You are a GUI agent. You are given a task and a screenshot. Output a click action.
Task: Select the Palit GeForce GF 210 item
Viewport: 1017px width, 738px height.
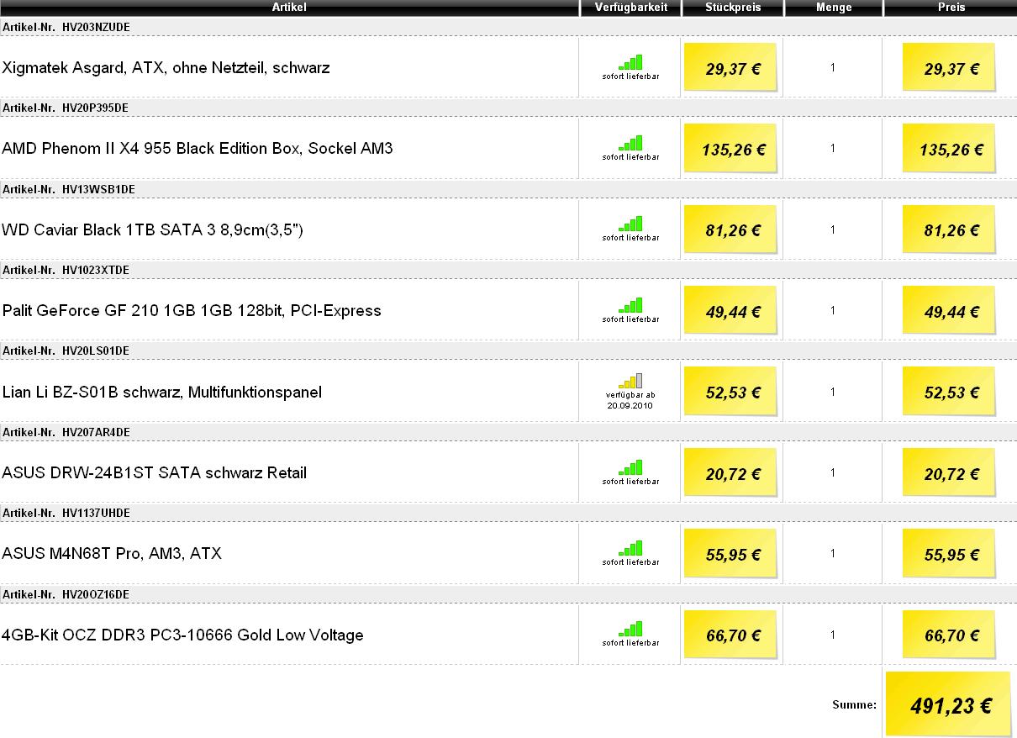click(192, 311)
